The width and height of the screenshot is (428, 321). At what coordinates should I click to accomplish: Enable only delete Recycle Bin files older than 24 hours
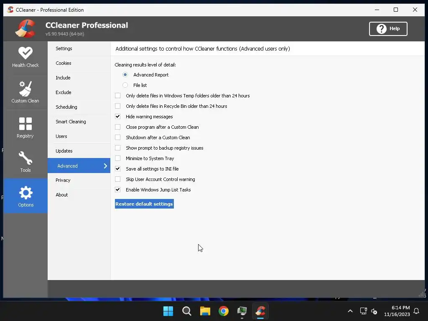(117, 106)
